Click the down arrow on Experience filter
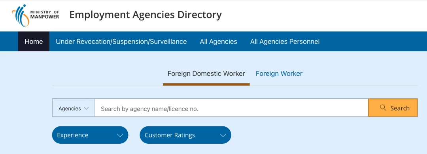 pyautogui.click(x=120, y=135)
